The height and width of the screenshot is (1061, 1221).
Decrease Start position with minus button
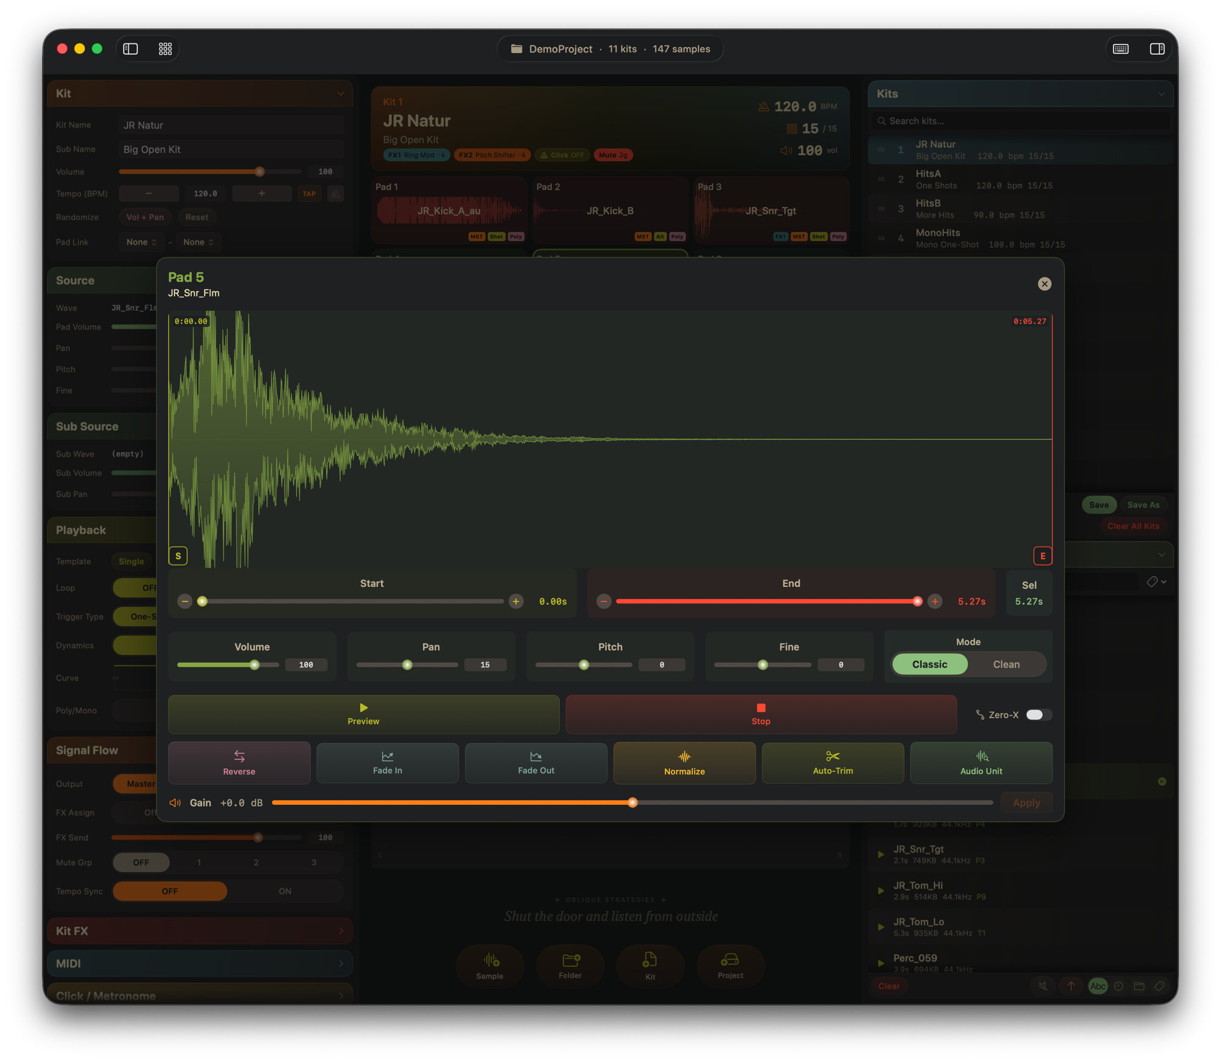pyautogui.click(x=185, y=602)
